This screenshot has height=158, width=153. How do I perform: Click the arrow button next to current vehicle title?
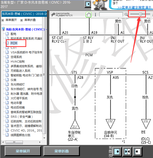(88, 4)
